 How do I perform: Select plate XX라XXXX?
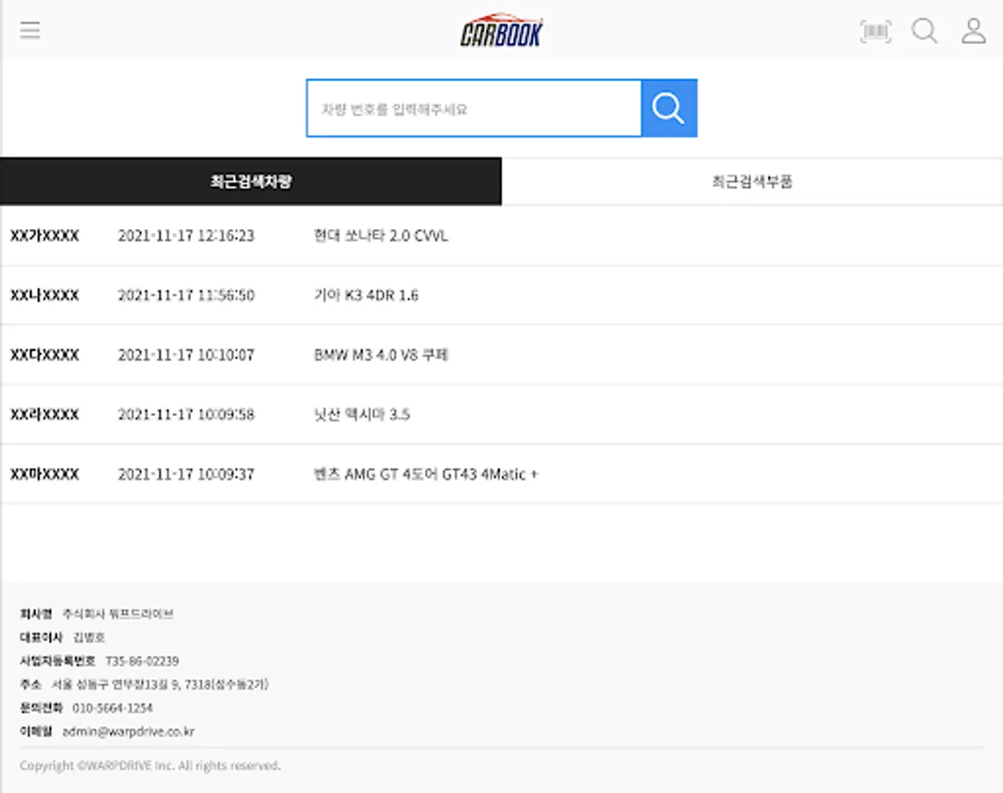click(45, 414)
